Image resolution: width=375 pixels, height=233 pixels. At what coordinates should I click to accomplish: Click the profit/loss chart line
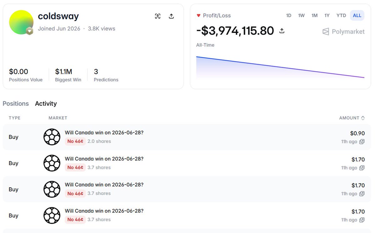point(280,67)
